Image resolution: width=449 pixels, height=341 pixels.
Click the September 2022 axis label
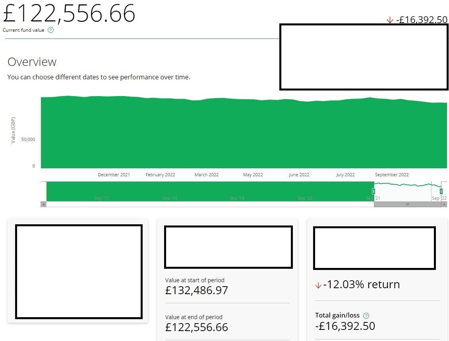pos(391,175)
